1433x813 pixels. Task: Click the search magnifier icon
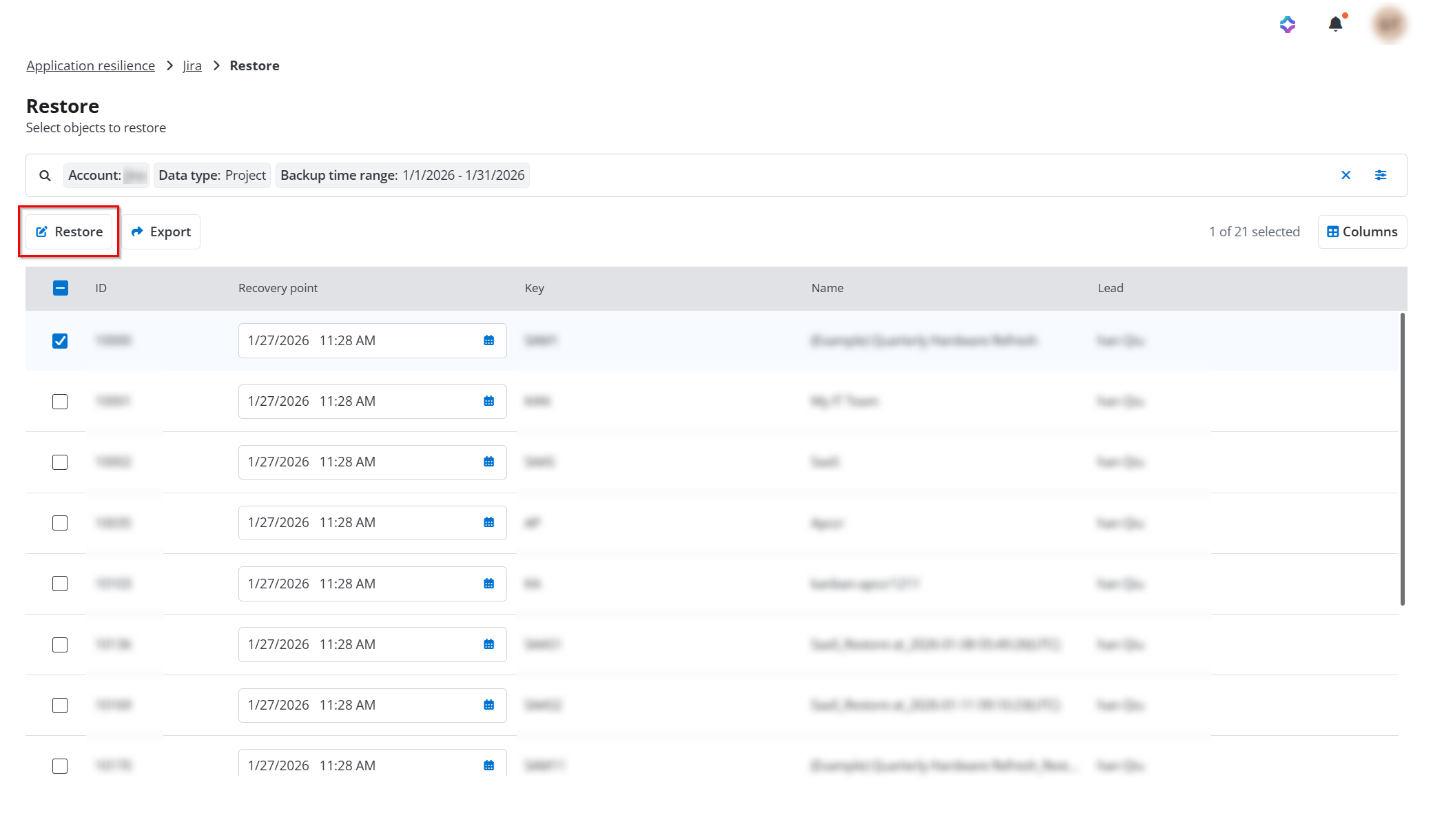pos(45,176)
